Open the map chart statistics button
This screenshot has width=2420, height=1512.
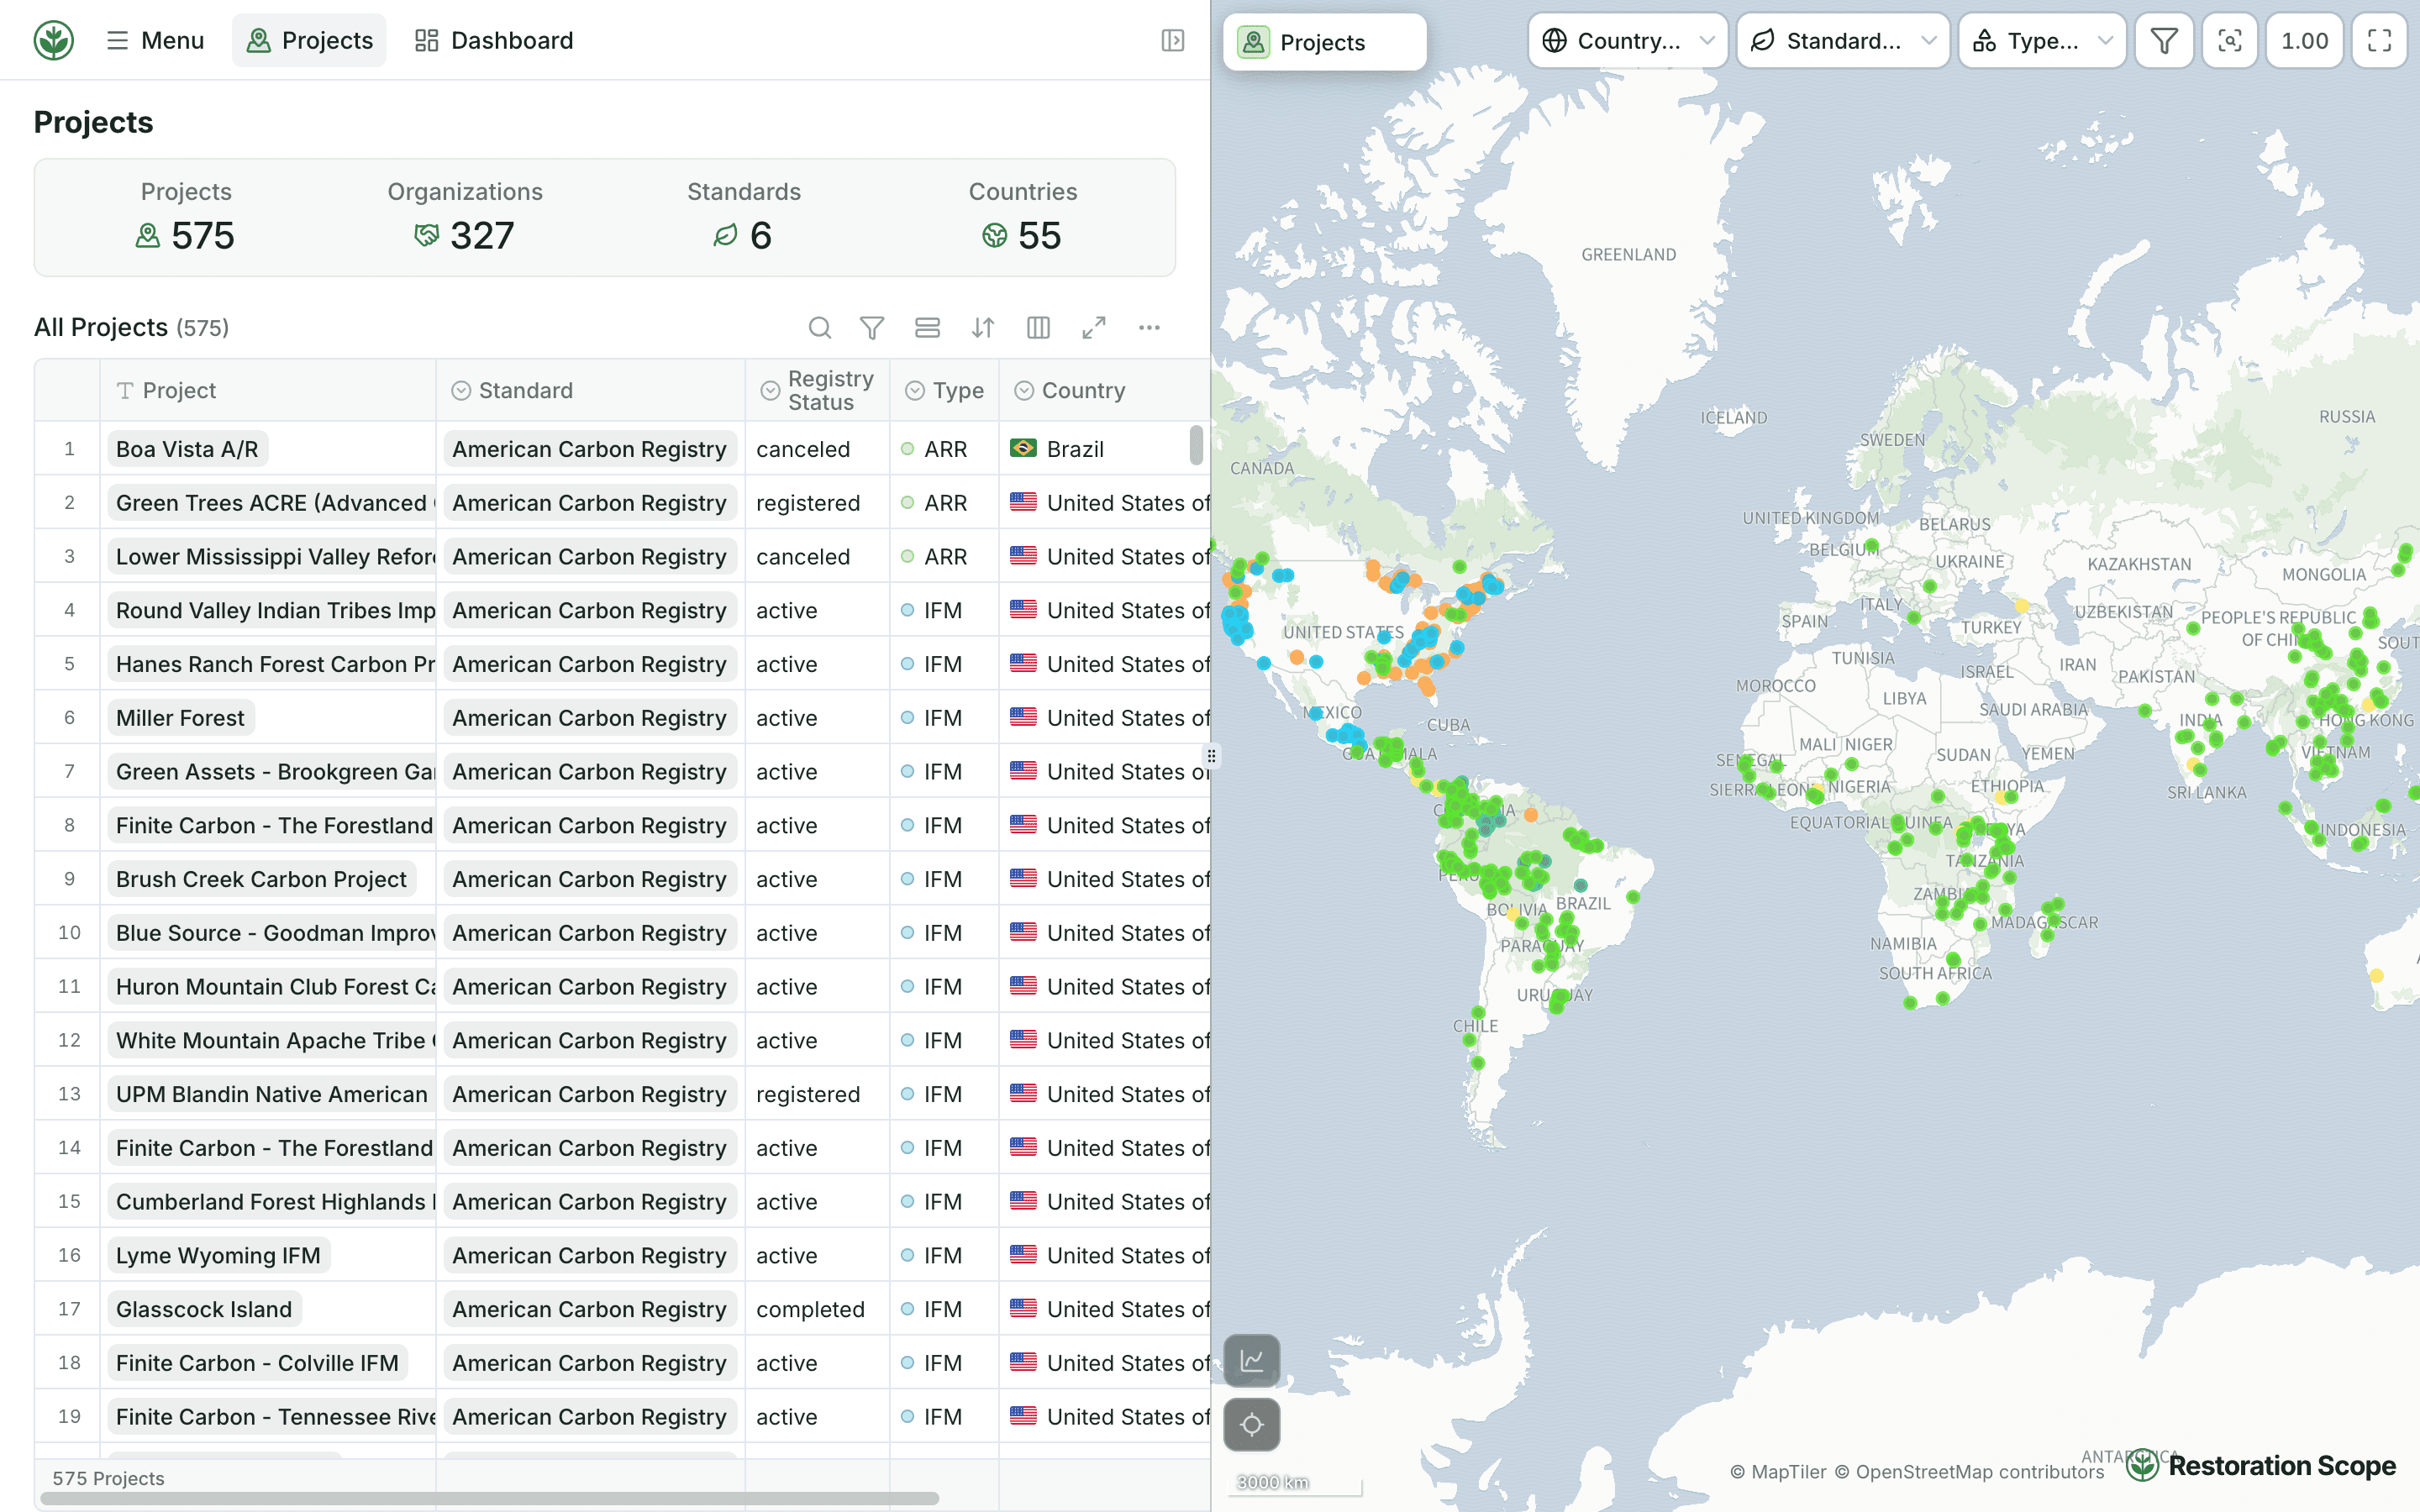tap(1252, 1360)
